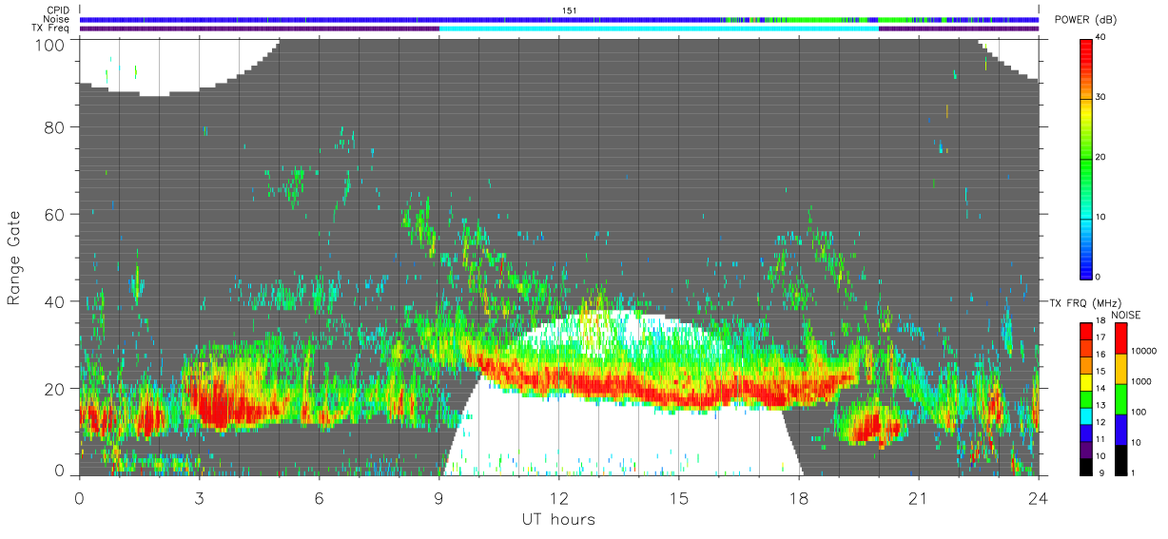Click the "15" tick on the UT hours axis

[678, 497]
